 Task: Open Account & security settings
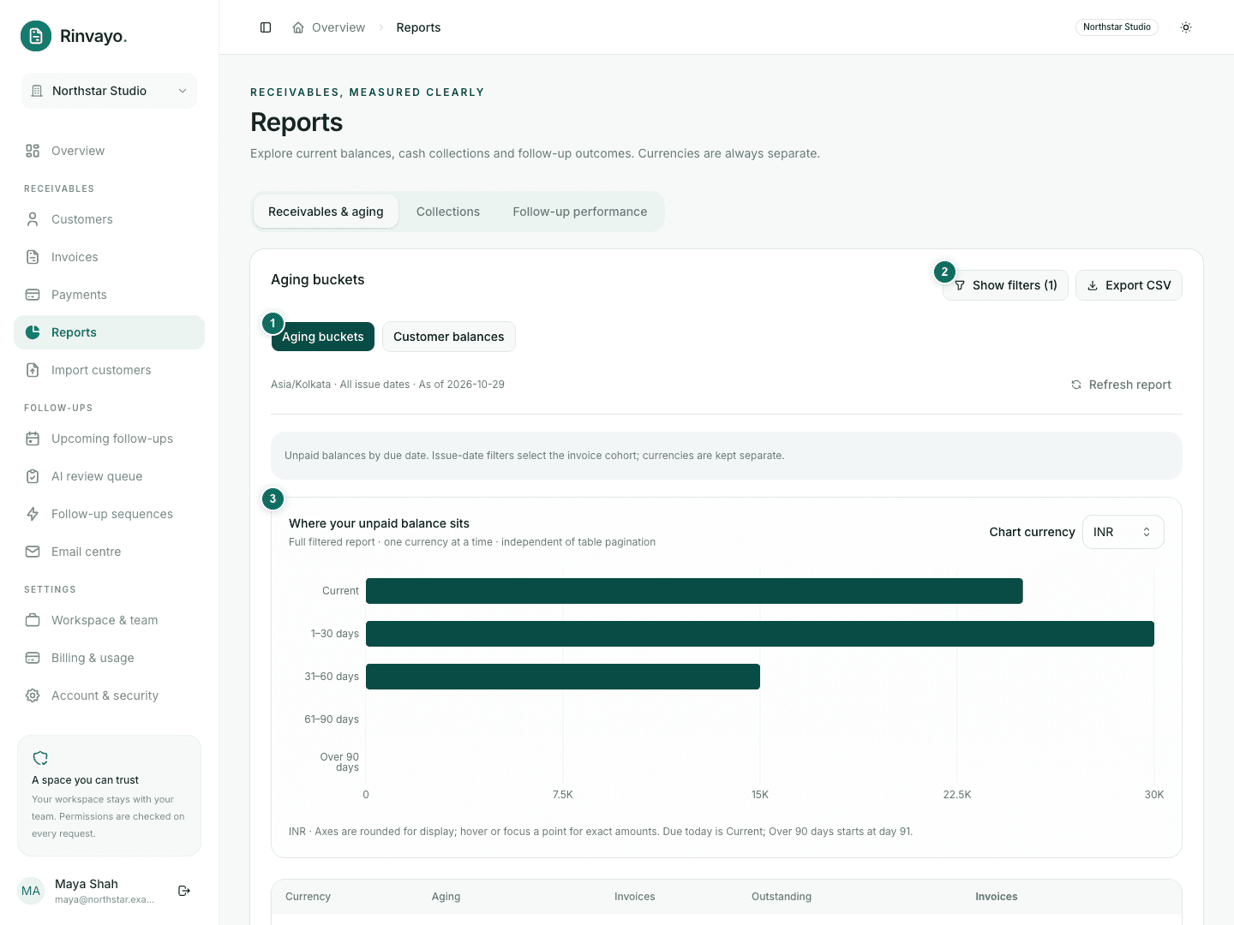click(109, 695)
